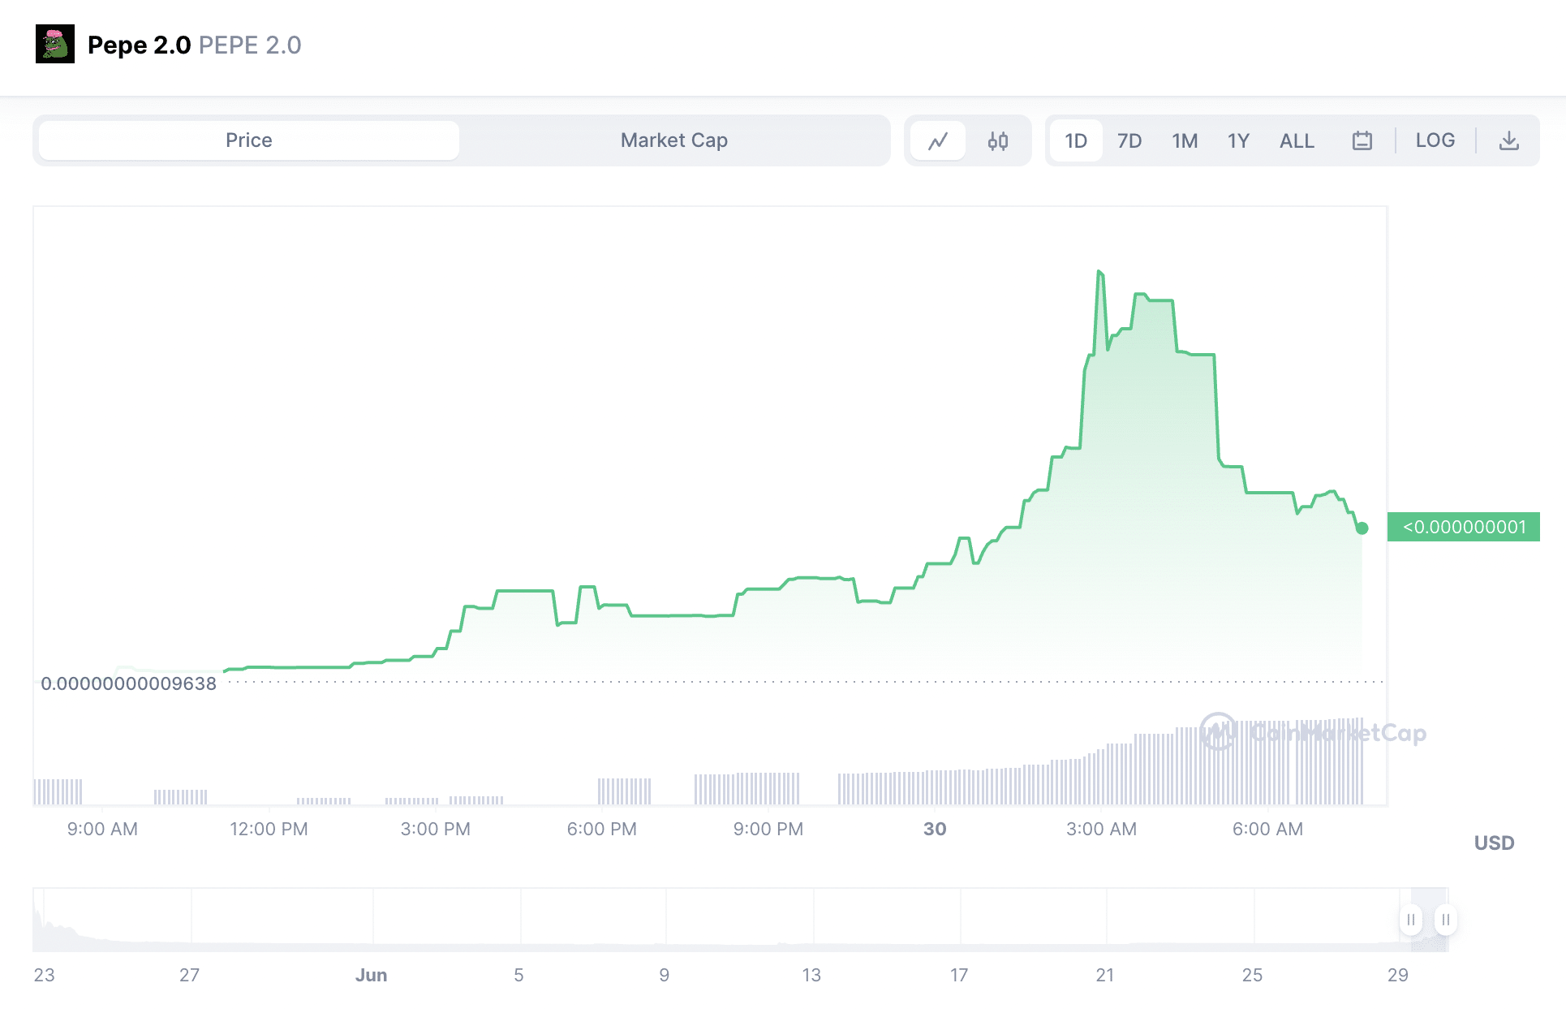Viewport: 1566px width, 1013px height.
Task: Click the right range slider handle
Action: 1446,920
